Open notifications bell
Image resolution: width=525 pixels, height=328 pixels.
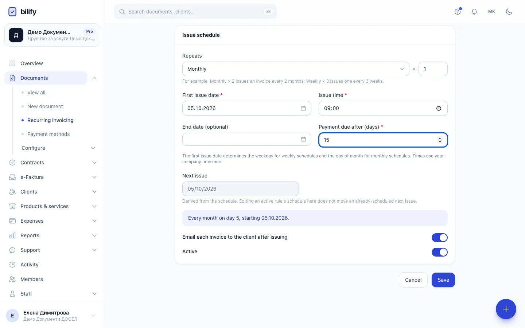[474, 12]
